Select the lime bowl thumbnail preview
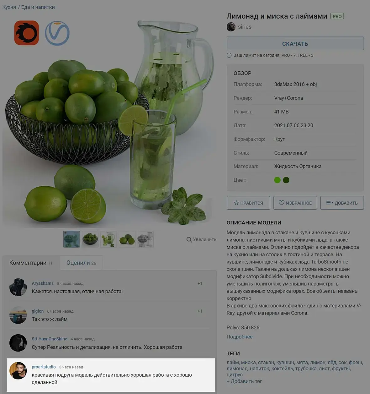 coord(90,239)
